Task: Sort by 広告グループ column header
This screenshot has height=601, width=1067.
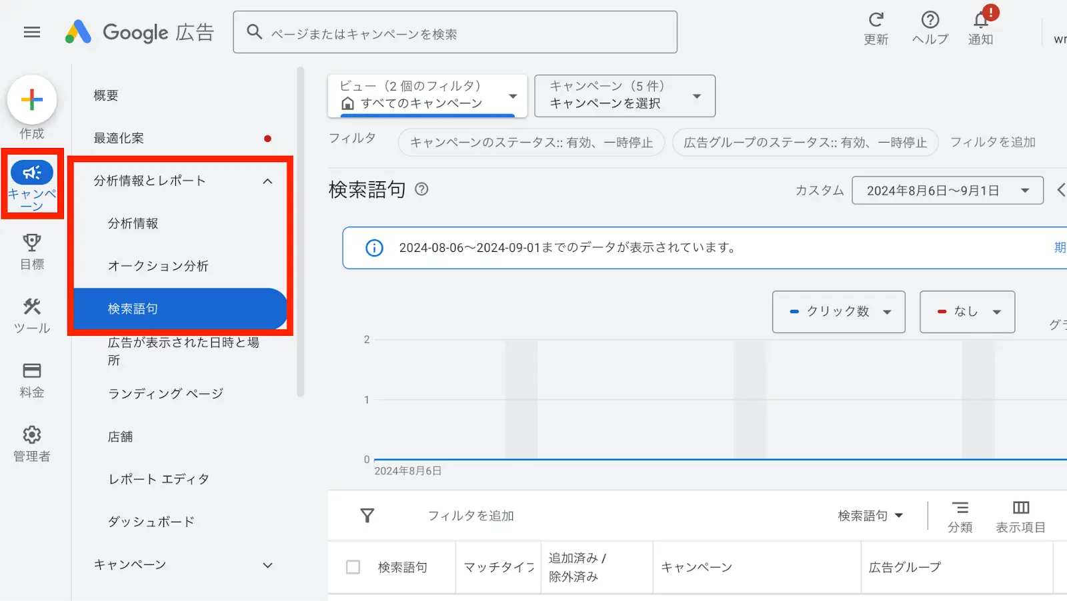Action: click(x=904, y=567)
